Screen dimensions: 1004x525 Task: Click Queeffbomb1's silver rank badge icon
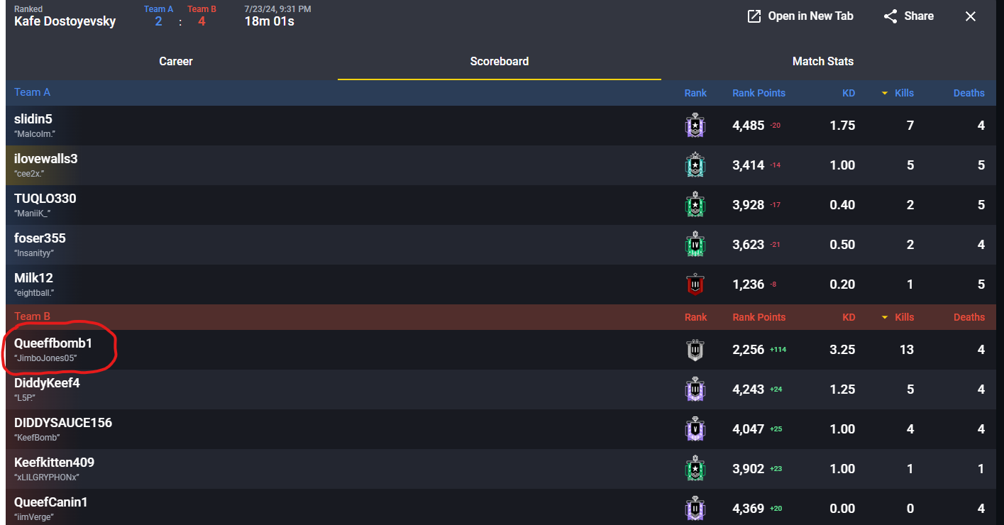[695, 350]
